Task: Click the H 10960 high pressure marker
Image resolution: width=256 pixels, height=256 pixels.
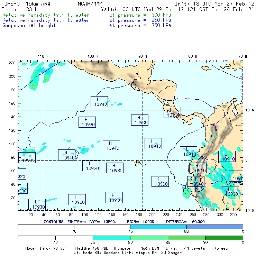Action: pyautogui.click(x=76, y=200)
